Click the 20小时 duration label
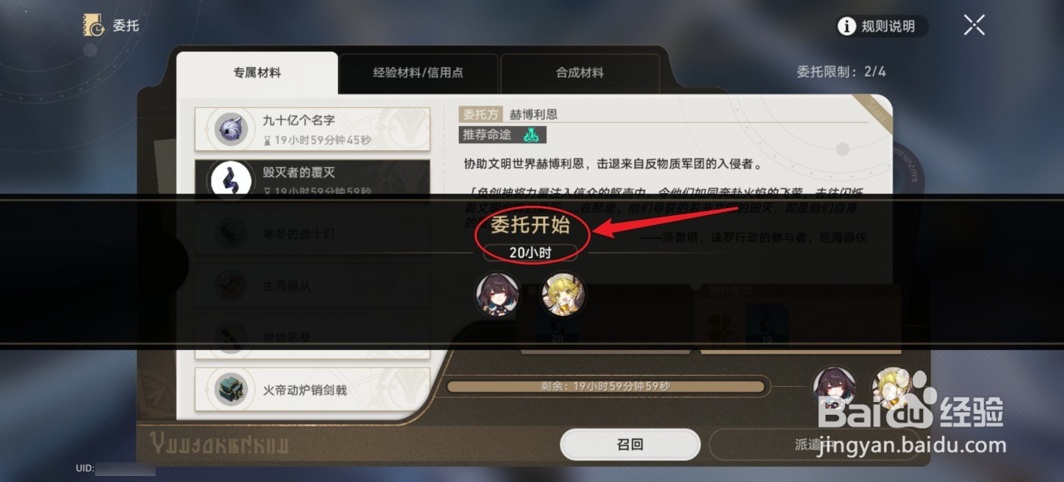Screen dimensions: 1064x482 pyautogui.click(x=530, y=253)
